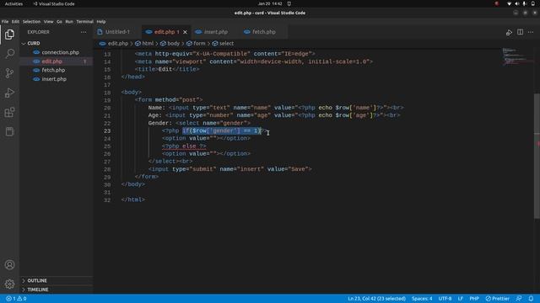
Task: Click form breadcrumb segment
Action: (x=196, y=44)
